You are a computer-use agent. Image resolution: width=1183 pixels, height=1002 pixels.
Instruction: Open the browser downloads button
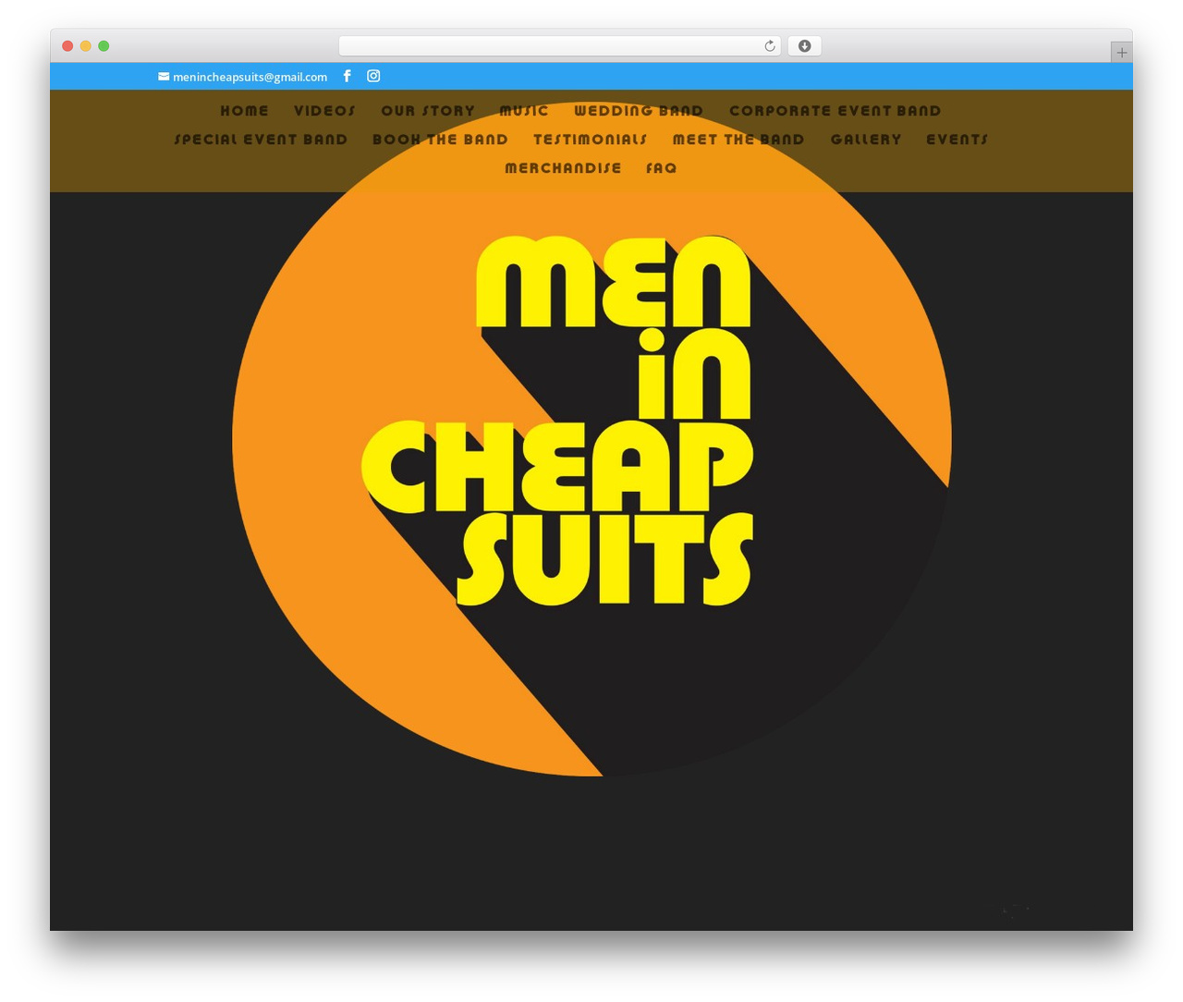pyautogui.click(x=804, y=46)
